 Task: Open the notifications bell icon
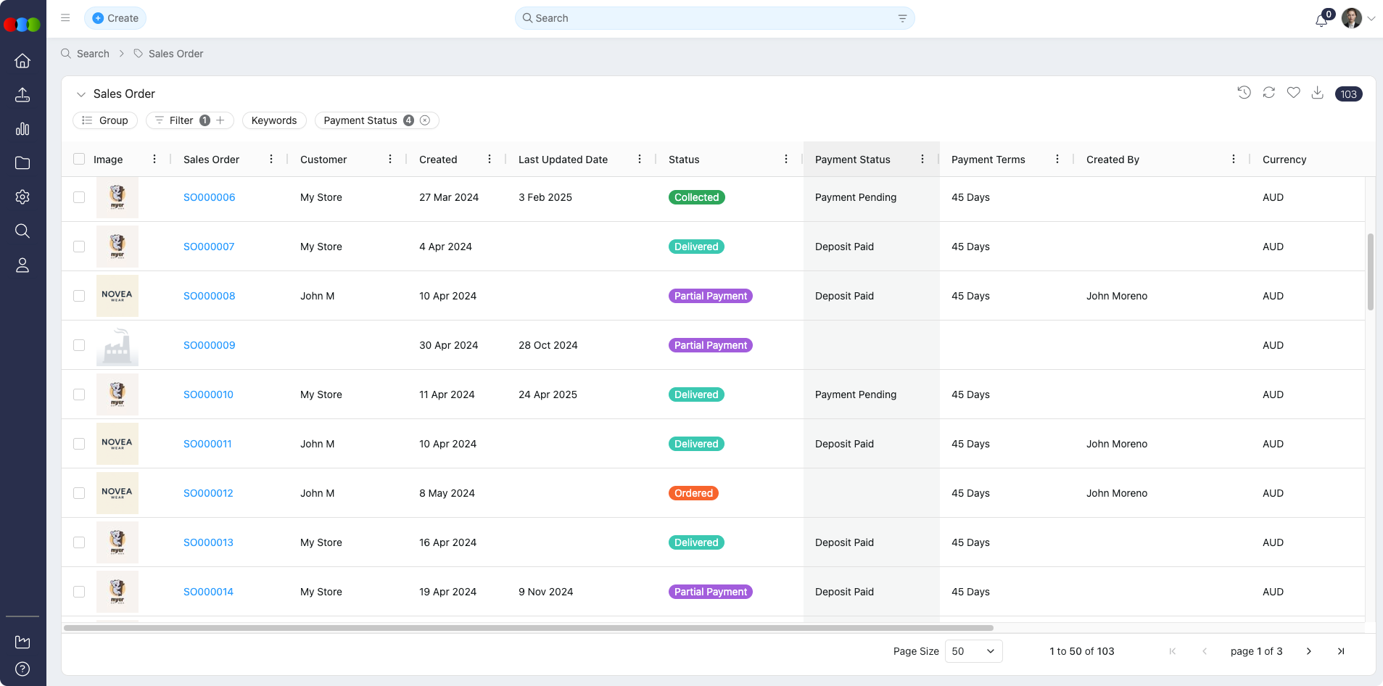[1321, 20]
